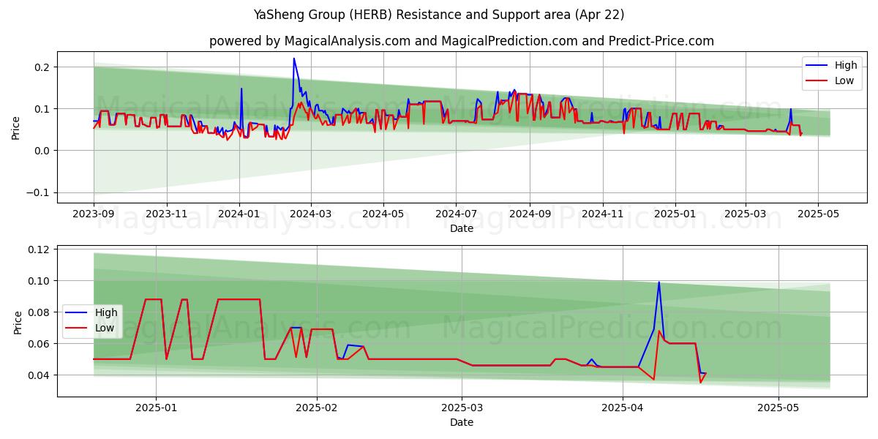Click the April 2025 blue spike in bottom chart

point(658,282)
